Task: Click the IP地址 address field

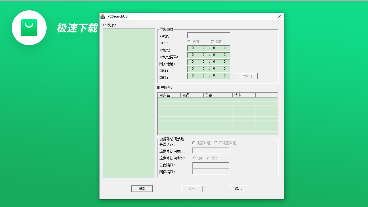Action: 209,48
